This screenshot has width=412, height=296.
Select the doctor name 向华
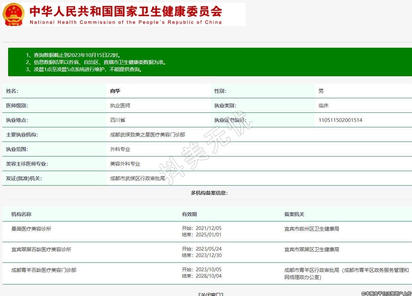click(x=115, y=91)
